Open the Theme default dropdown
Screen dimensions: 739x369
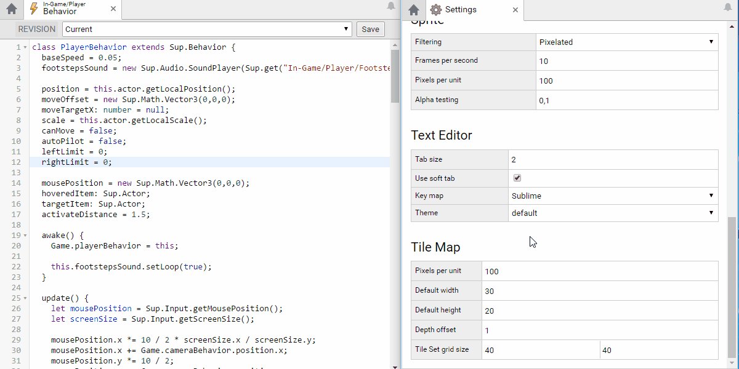click(x=613, y=213)
